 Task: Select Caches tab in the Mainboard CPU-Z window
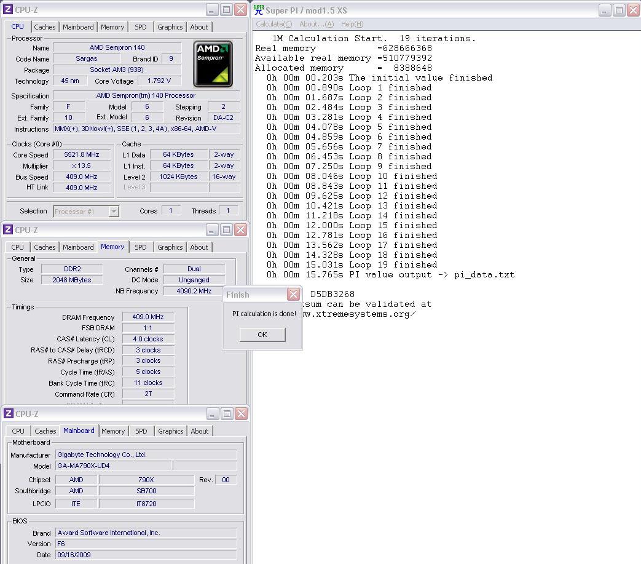click(x=45, y=431)
